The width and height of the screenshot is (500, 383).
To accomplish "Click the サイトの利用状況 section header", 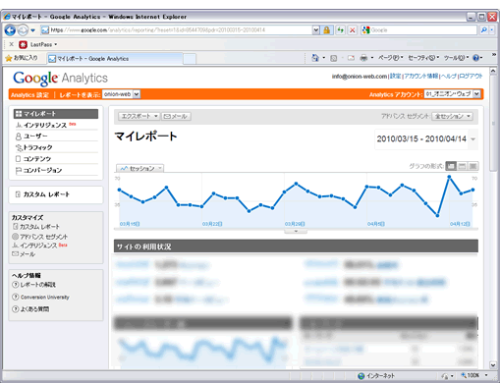I will click(296, 246).
